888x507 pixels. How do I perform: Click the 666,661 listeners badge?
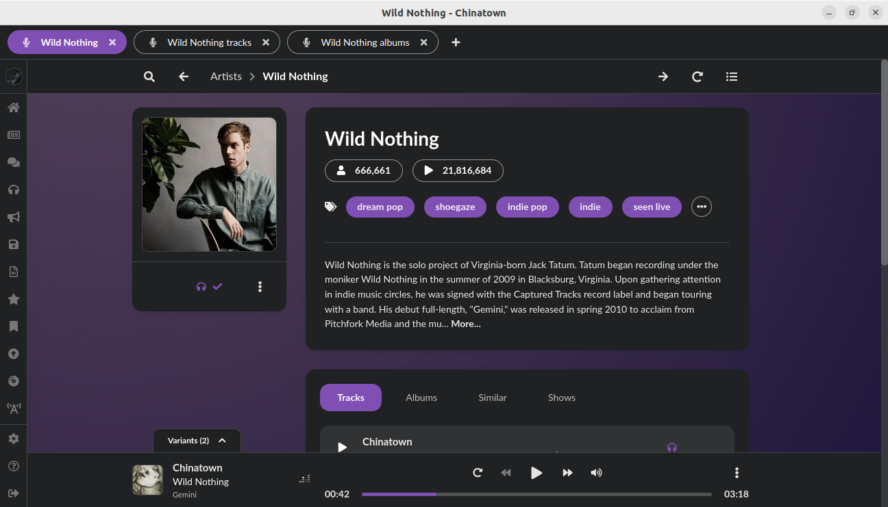pyautogui.click(x=364, y=170)
